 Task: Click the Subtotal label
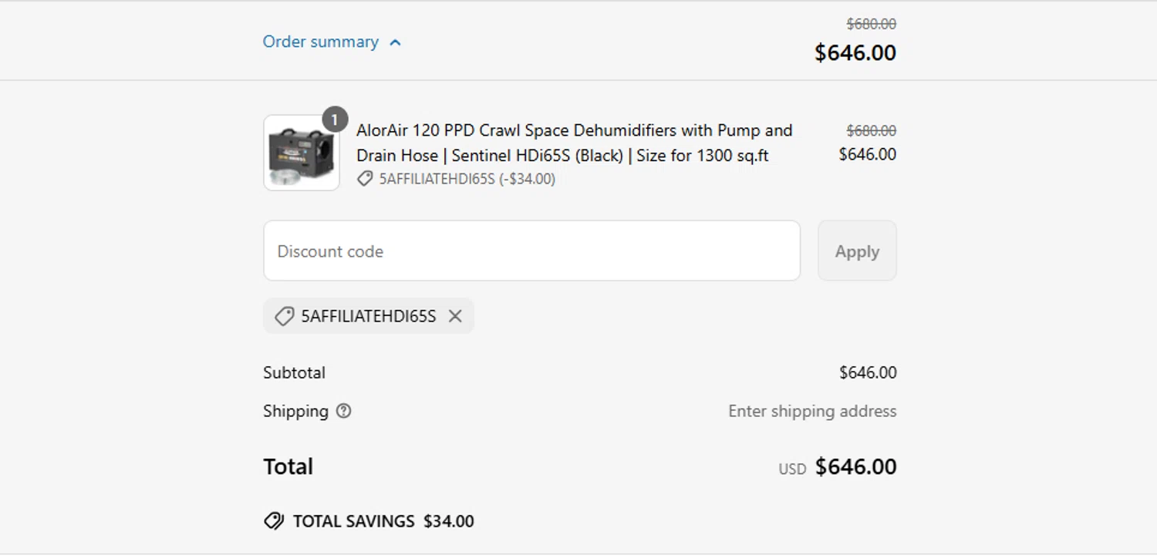click(x=294, y=372)
